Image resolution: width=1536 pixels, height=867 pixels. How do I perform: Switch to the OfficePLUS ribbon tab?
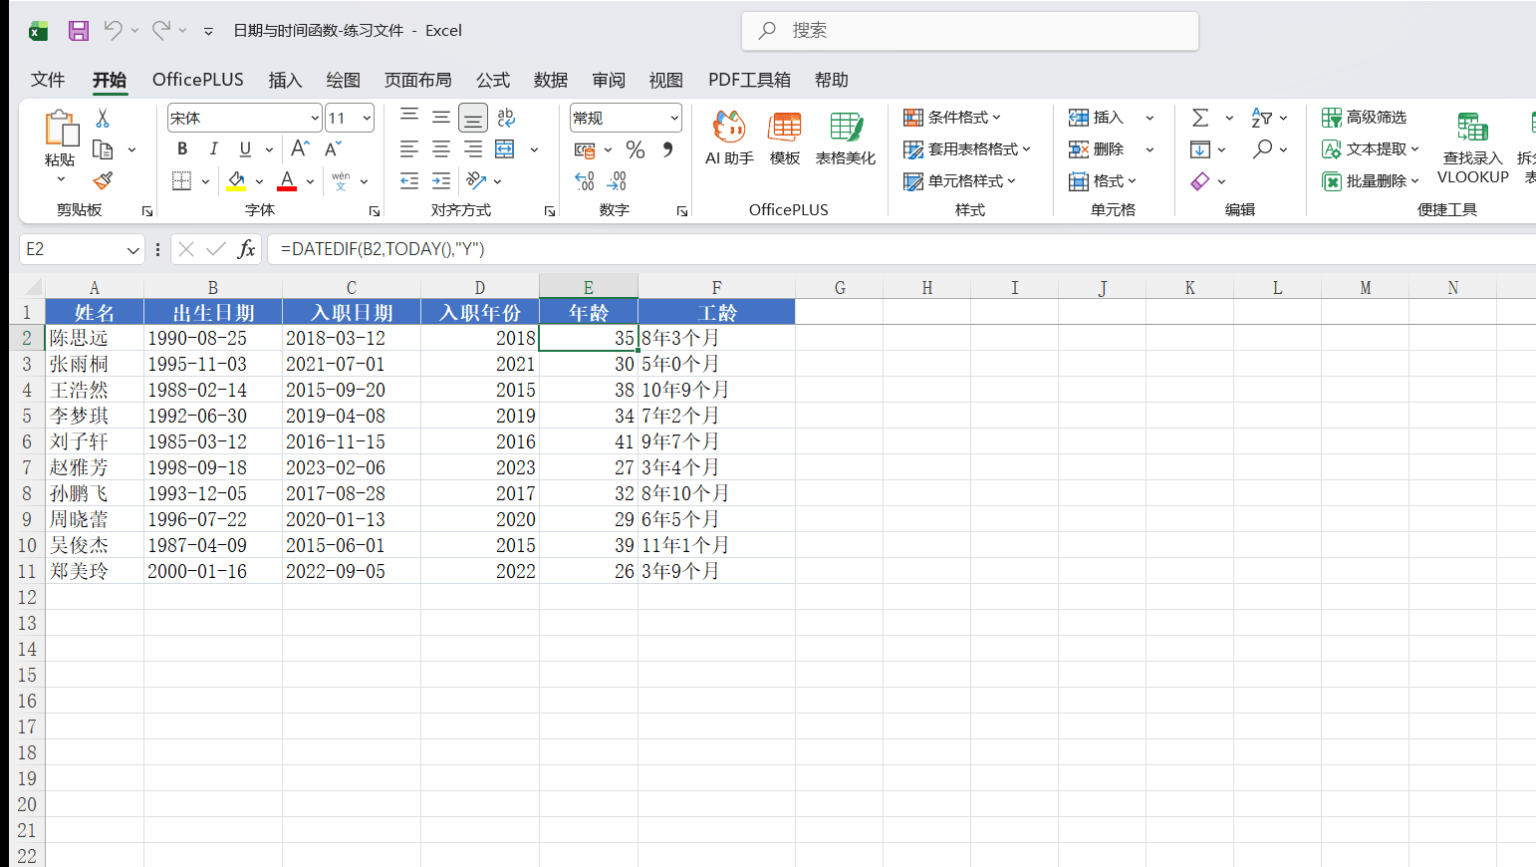[x=198, y=80]
